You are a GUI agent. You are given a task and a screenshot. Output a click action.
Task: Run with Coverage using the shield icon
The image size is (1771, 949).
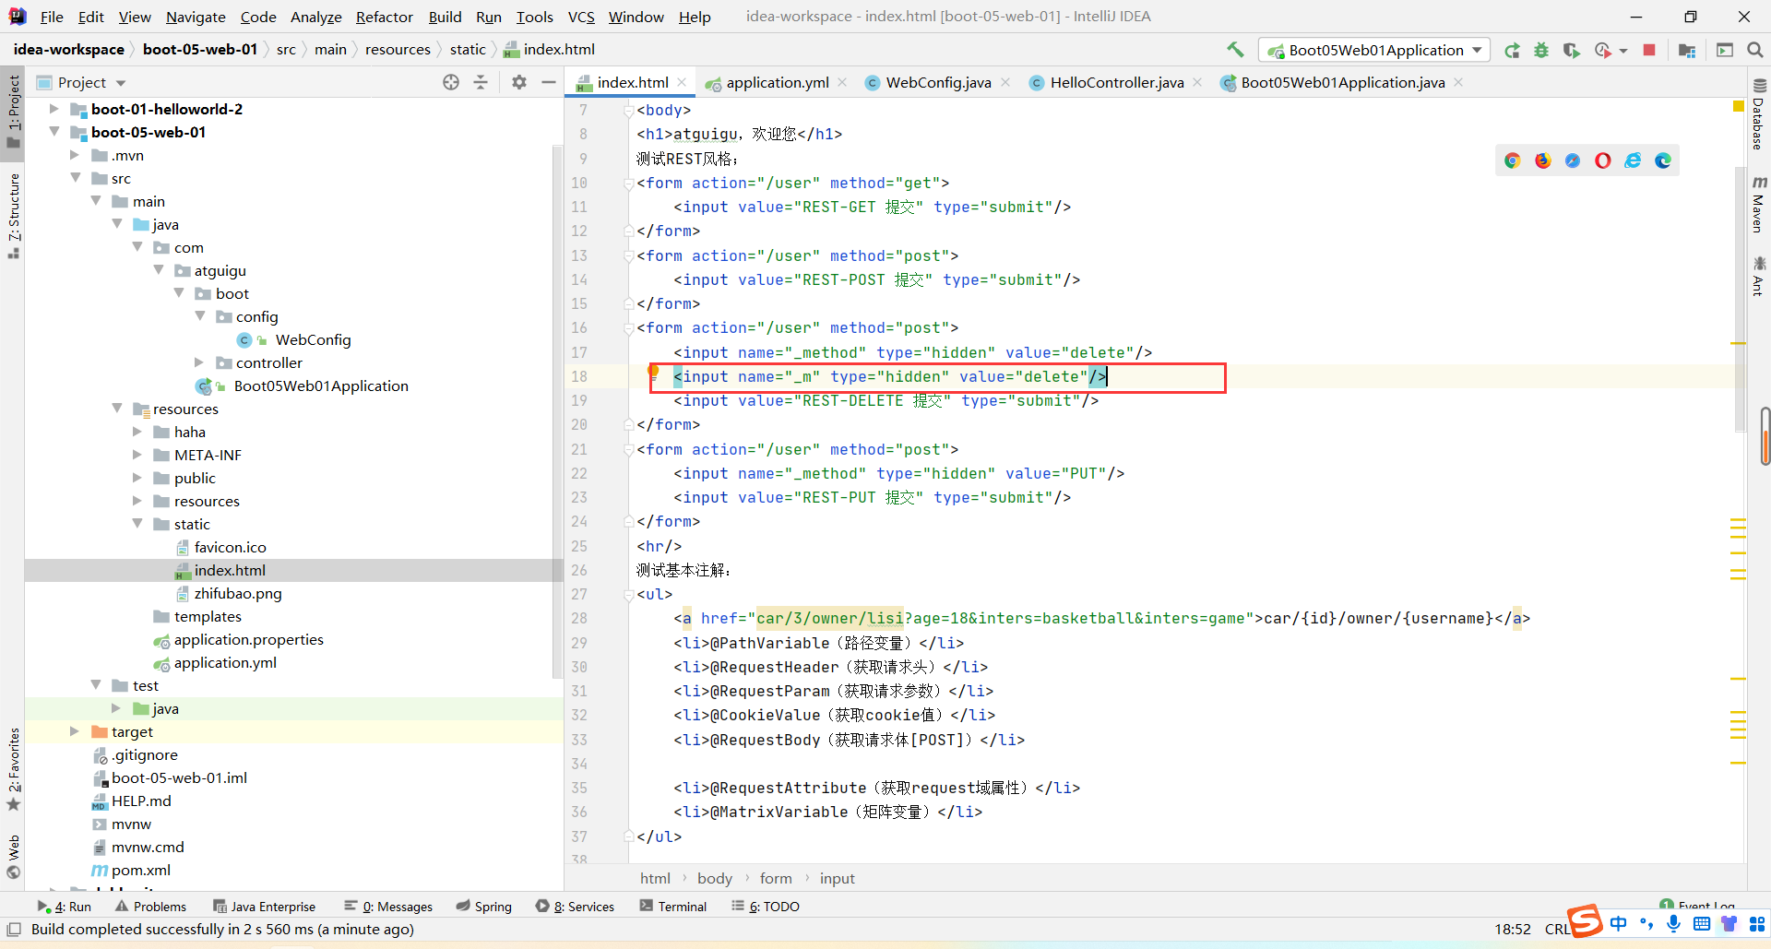pyautogui.click(x=1571, y=51)
